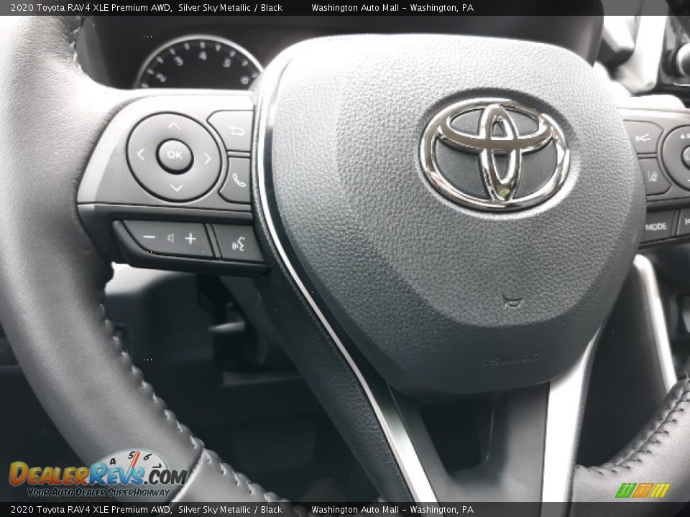Click top caption "2020 Toyota RAV4 XLE Premium AWD,"

click(x=91, y=7)
